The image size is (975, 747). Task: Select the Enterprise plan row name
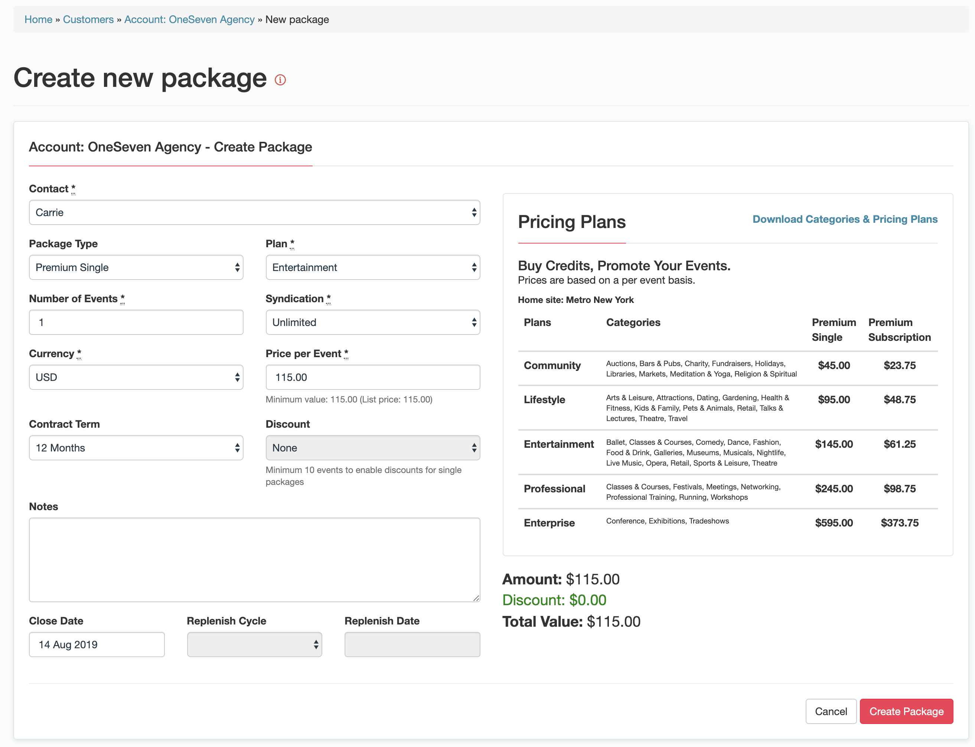point(549,523)
